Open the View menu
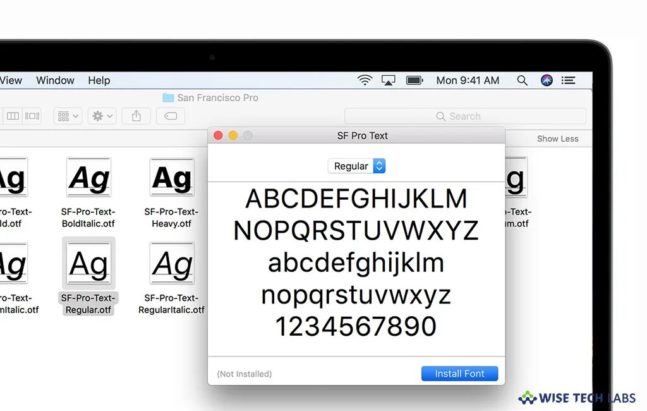This screenshot has width=647, height=411. pos(11,80)
